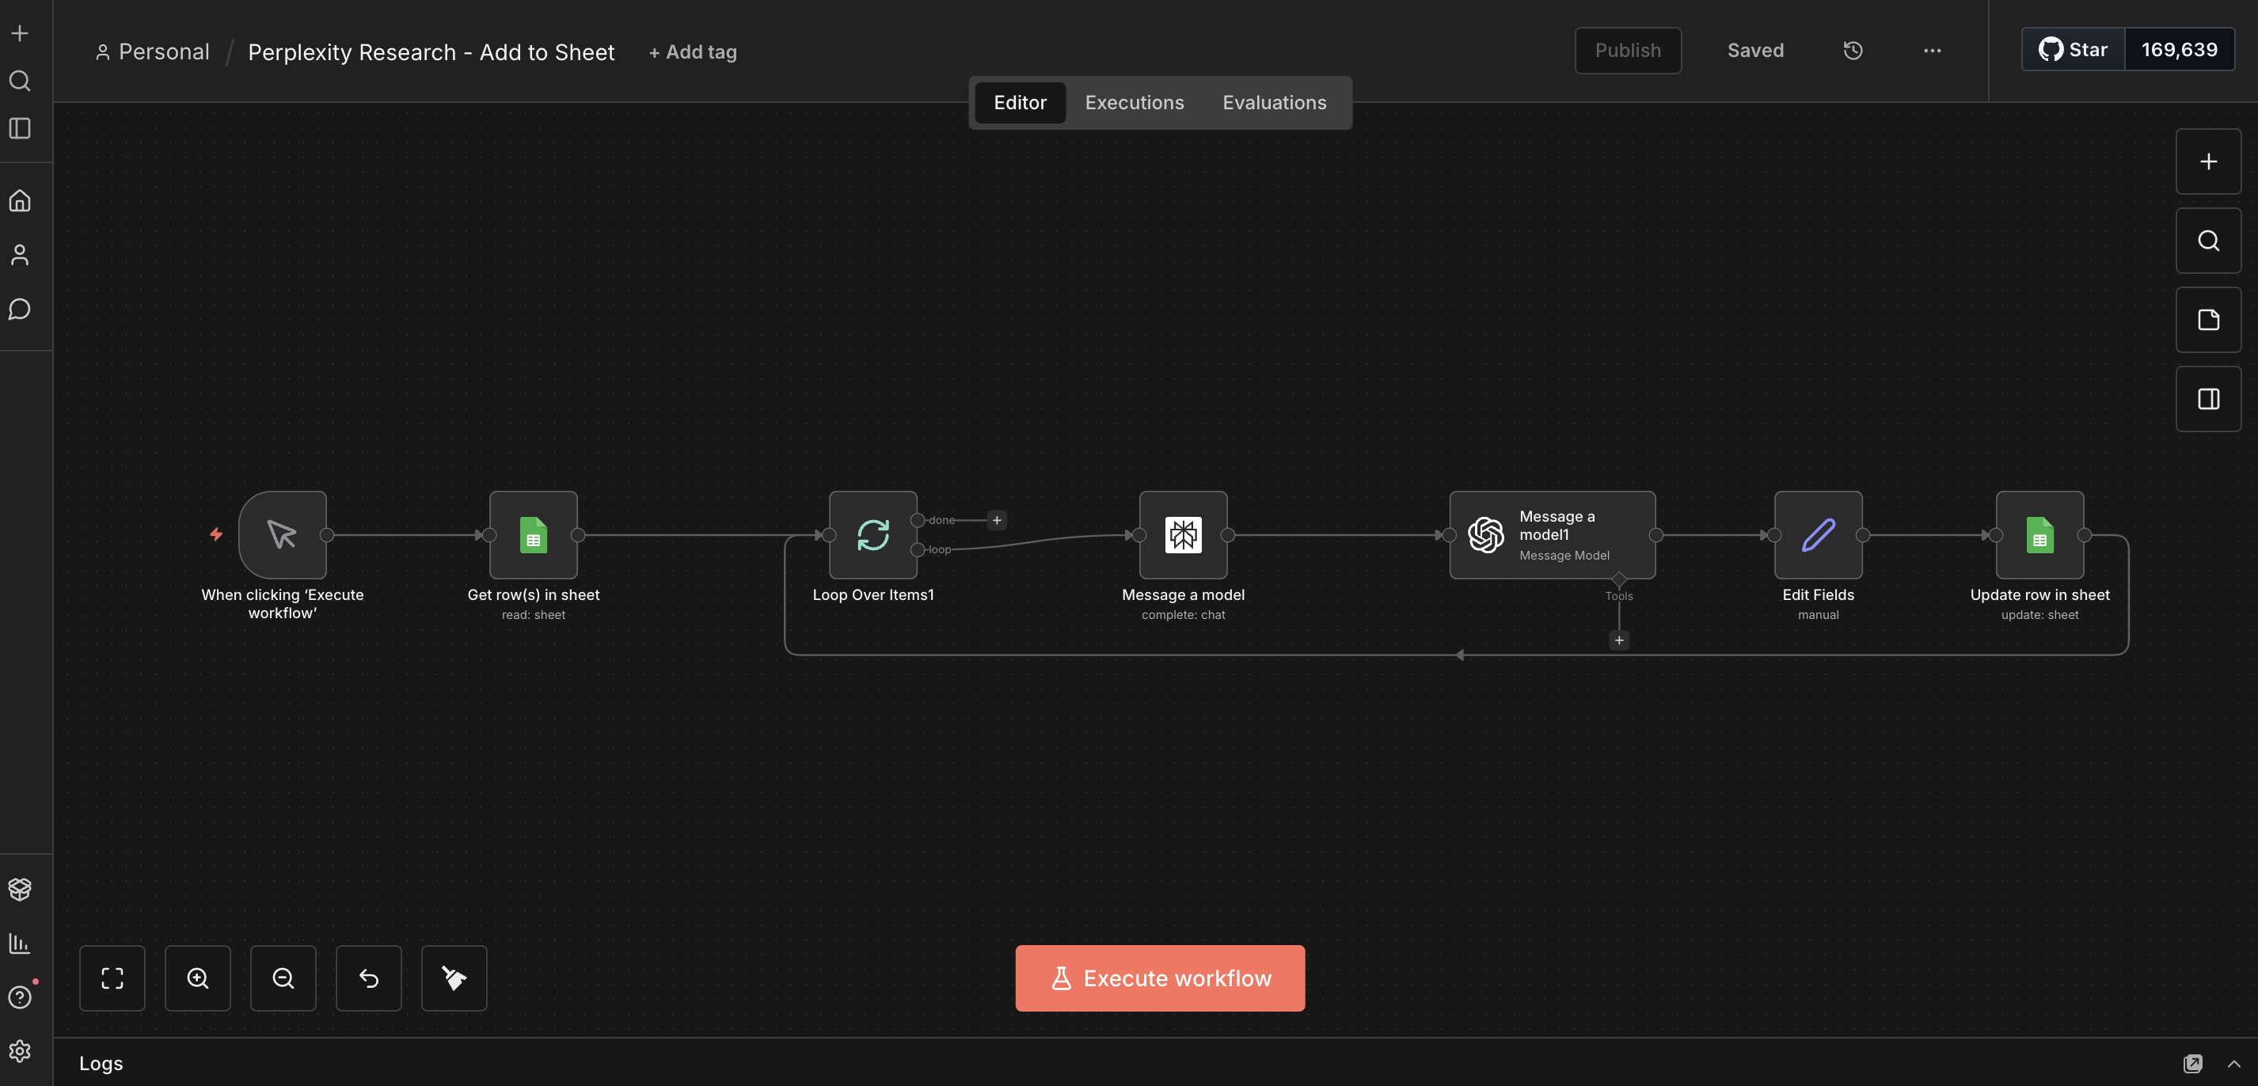Open Settings gear at the bottom left
This screenshot has height=1086, width=2258.
pyautogui.click(x=19, y=1051)
